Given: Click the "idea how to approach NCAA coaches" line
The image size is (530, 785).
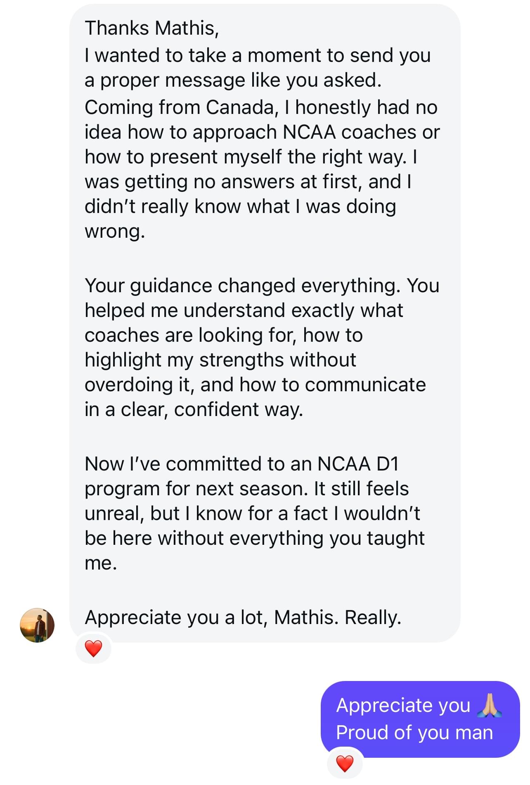Looking at the screenshot, I should [x=262, y=132].
